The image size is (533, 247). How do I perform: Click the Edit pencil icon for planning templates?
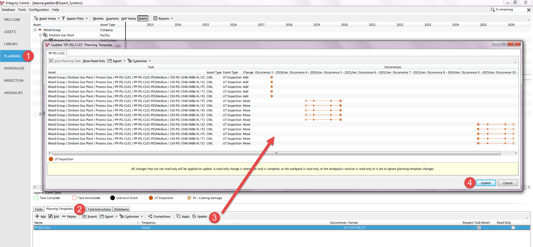pyautogui.click(x=51, y=216)
